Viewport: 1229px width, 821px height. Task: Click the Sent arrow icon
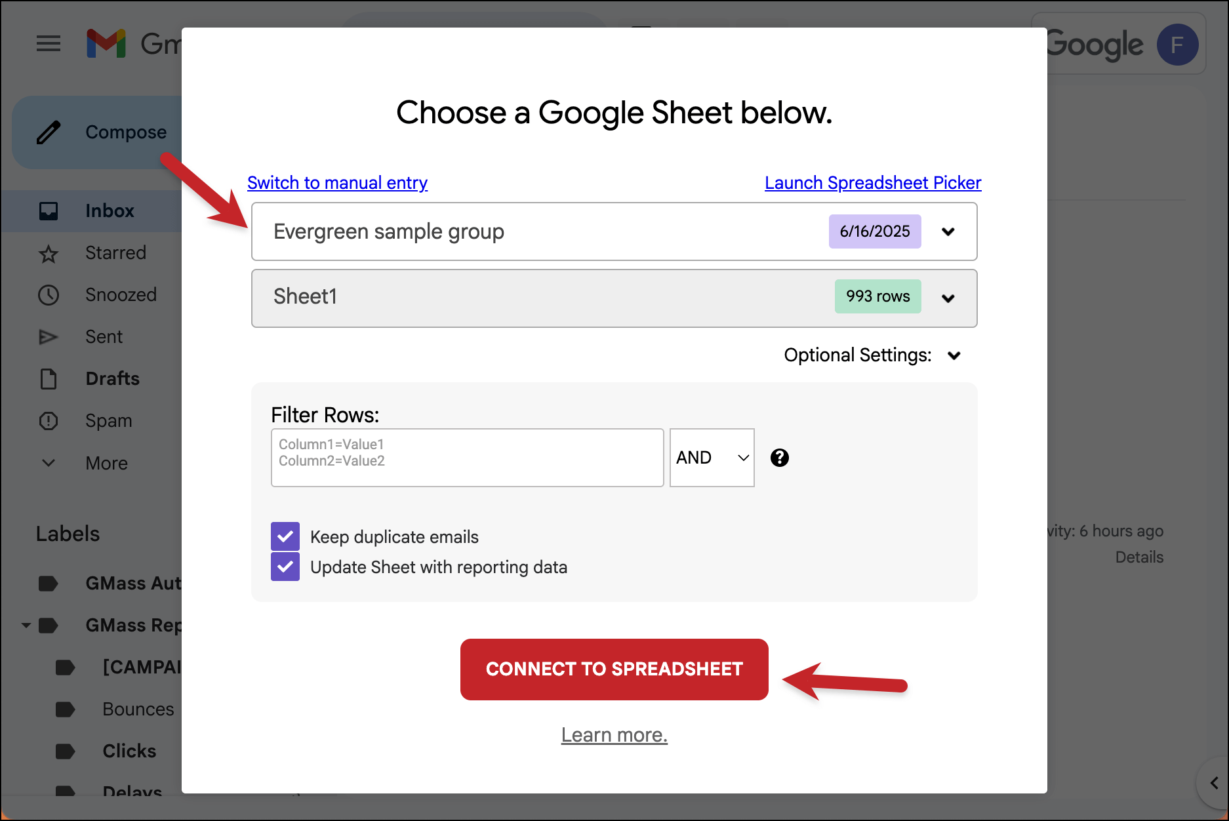pyautogui.click(x=49, y=337)
